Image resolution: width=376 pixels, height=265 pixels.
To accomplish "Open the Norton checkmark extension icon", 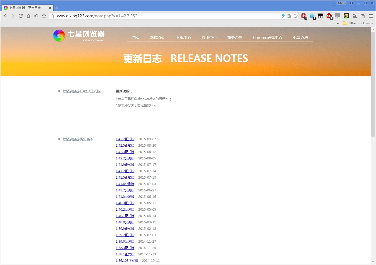I will (x=346, y=16).
